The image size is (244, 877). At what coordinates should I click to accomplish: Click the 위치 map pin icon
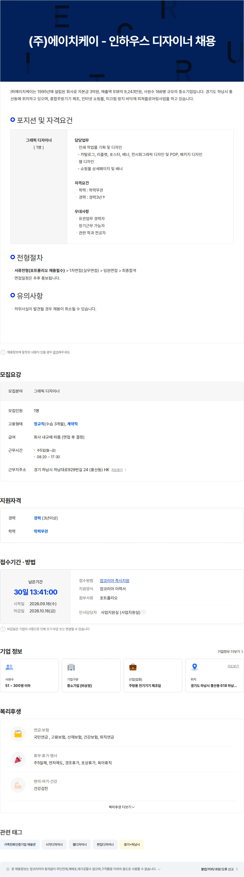tap(194, 667)
